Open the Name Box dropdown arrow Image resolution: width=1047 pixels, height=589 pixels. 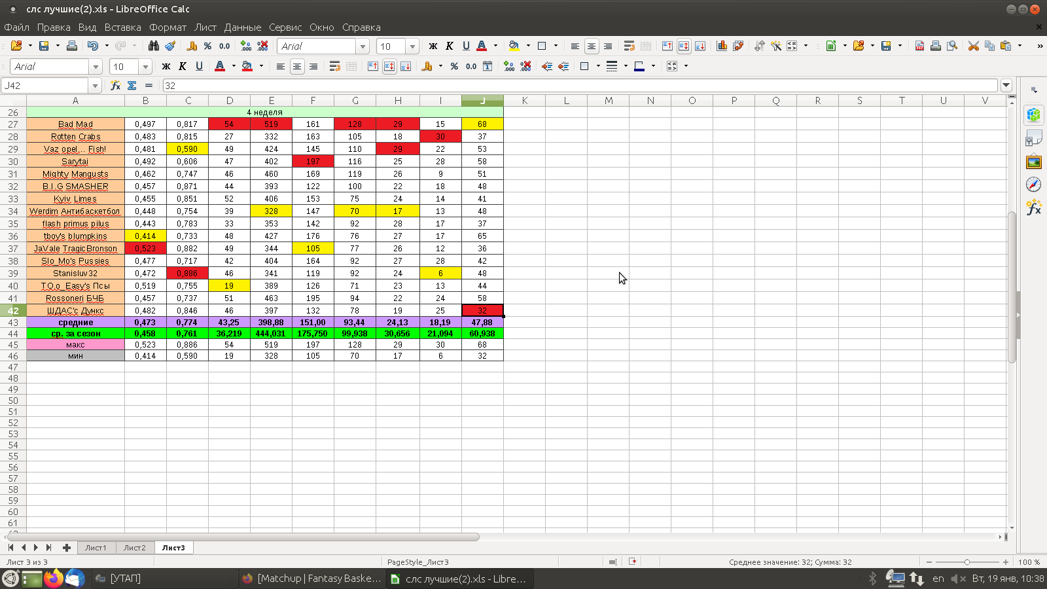coord(95,86)
